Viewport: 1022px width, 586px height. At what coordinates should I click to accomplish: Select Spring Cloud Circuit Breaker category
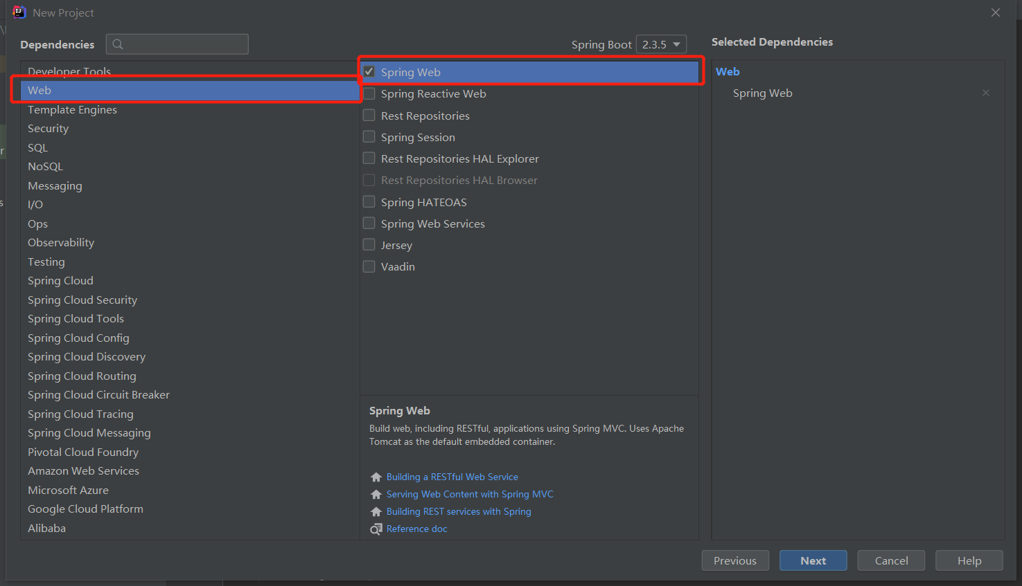tap(190, 395)
